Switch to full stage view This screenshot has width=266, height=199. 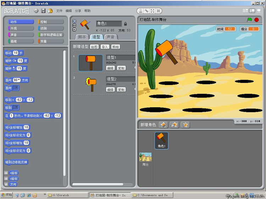click(252, 11)
